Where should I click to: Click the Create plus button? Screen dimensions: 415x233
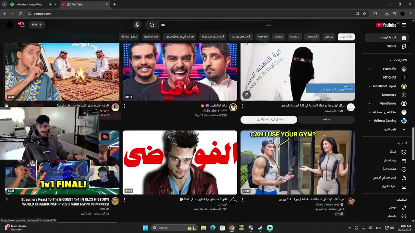coord(37,25)
